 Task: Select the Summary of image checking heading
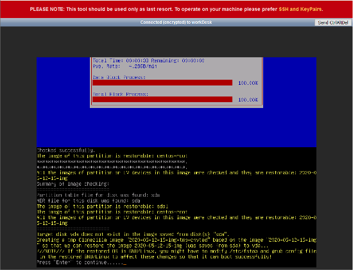click(x=73, y=184)
